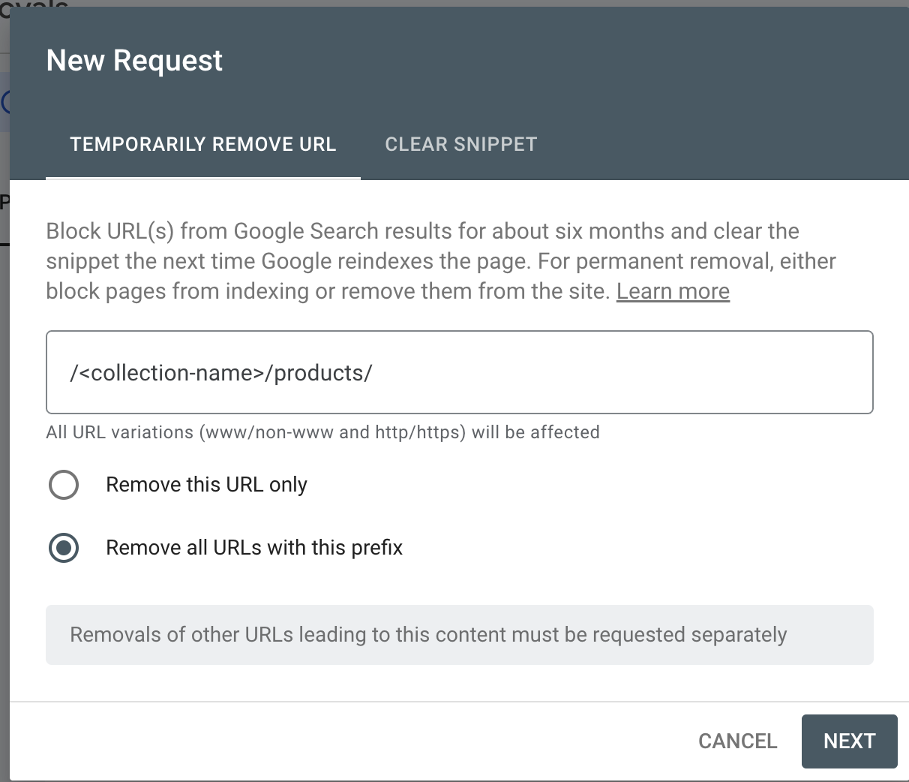Click the New Request dialog title

pos(134,61)
